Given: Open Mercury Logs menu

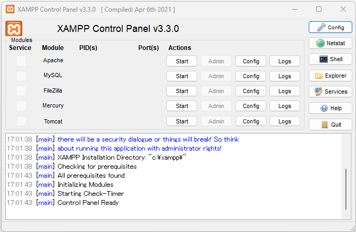Looking at the screenshot, I should point(285,106).
